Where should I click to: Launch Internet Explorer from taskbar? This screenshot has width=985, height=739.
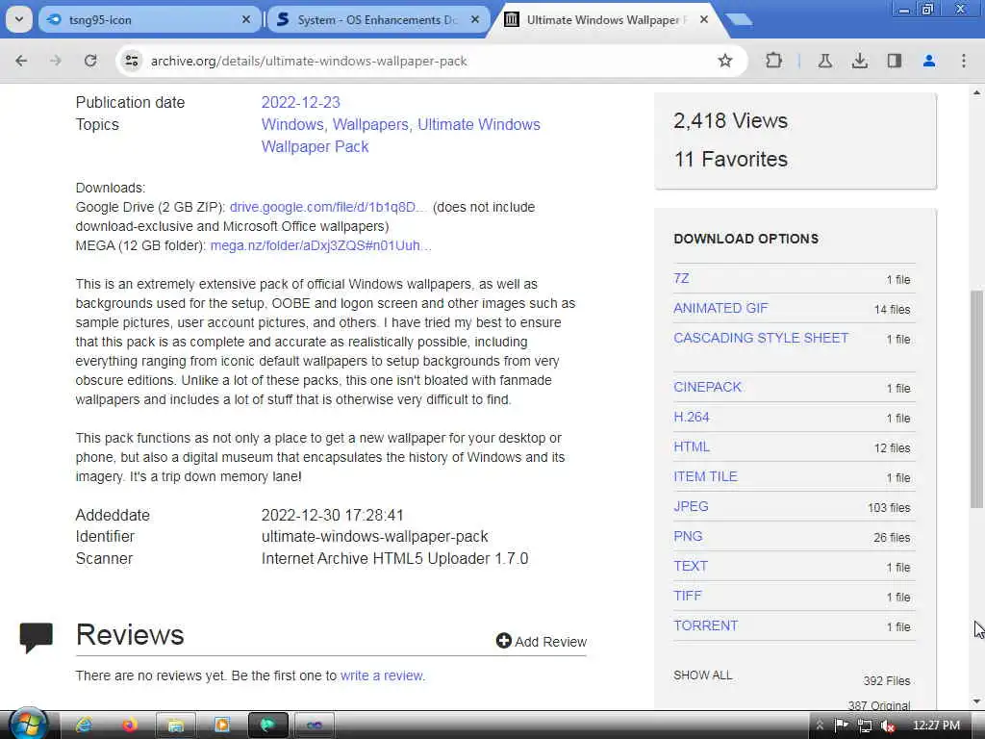click(x=84, y=726)
